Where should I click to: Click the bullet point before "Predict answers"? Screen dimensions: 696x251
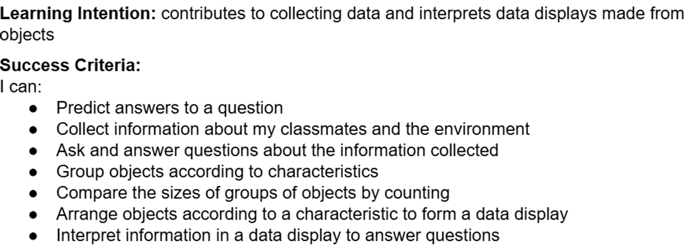pyautogui.click(x=35, y=108)
